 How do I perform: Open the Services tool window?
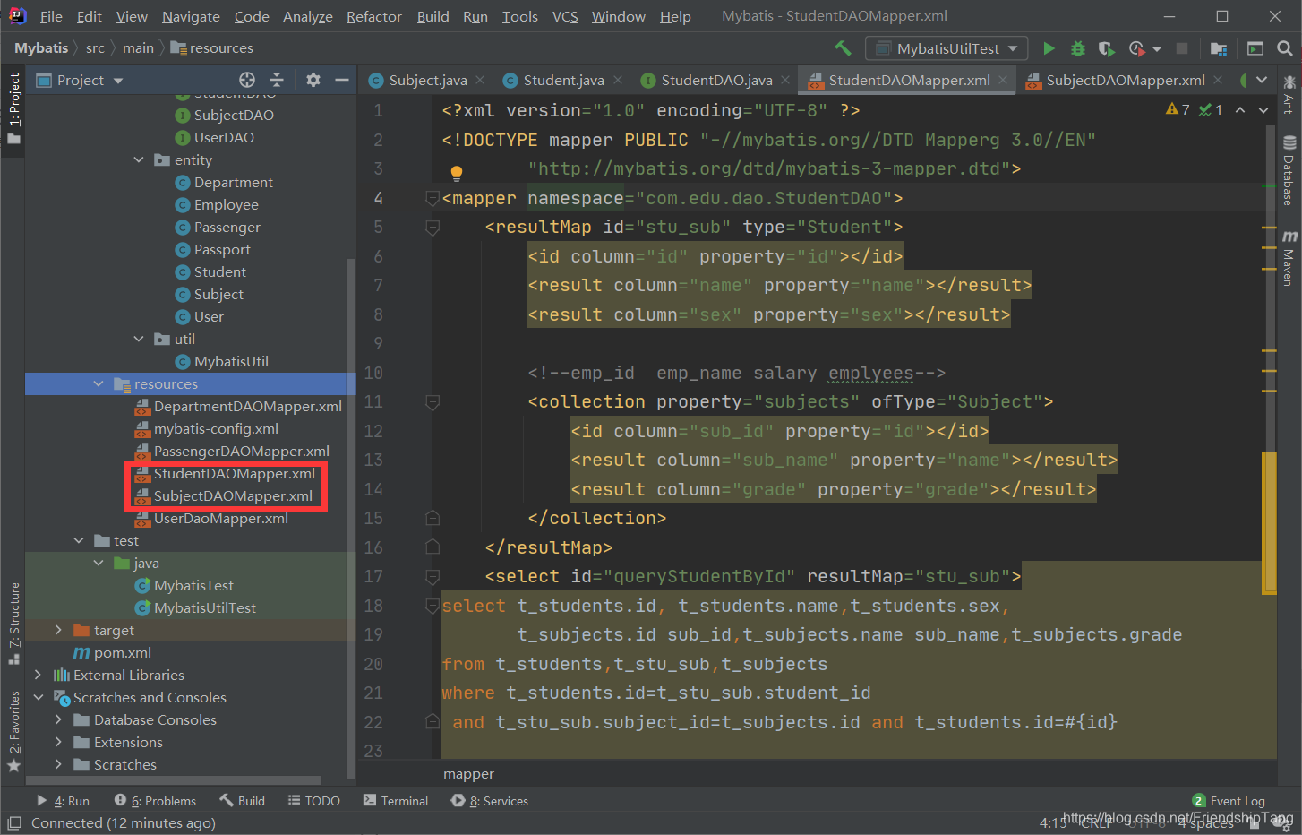click(x=489, y=801)
